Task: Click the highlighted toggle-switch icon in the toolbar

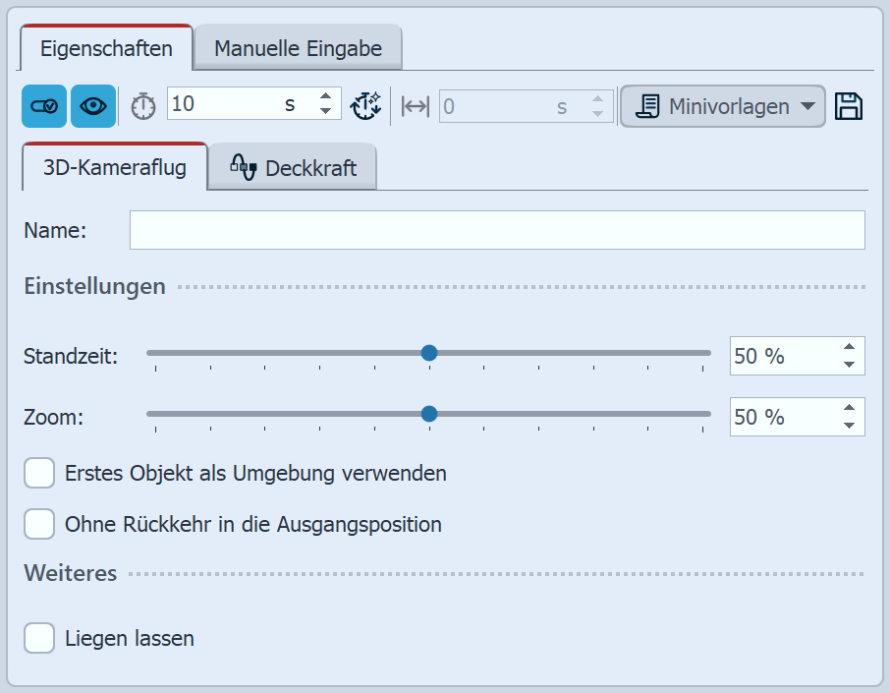Action: click(x=43, y=105)
